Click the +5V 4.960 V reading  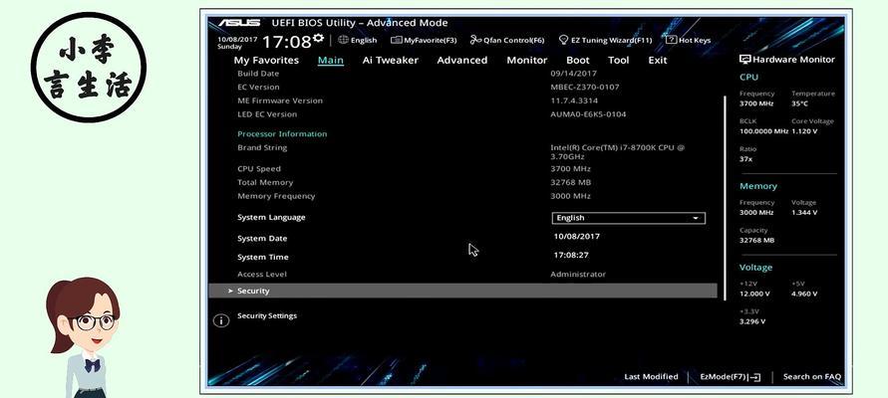click(804, 294)
